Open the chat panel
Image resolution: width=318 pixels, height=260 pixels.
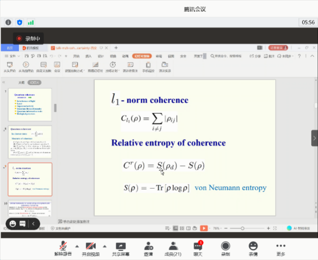coord(198,248)
